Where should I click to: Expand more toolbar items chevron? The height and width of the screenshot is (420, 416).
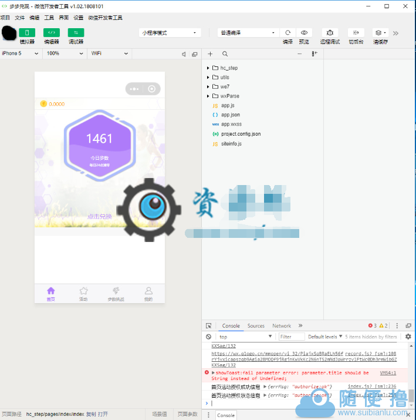395,33
